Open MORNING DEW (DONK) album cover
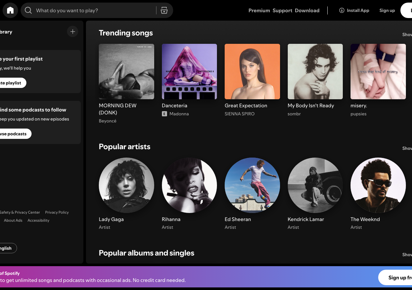The height and width of the screenshot is (290, 412). [126, 72]
